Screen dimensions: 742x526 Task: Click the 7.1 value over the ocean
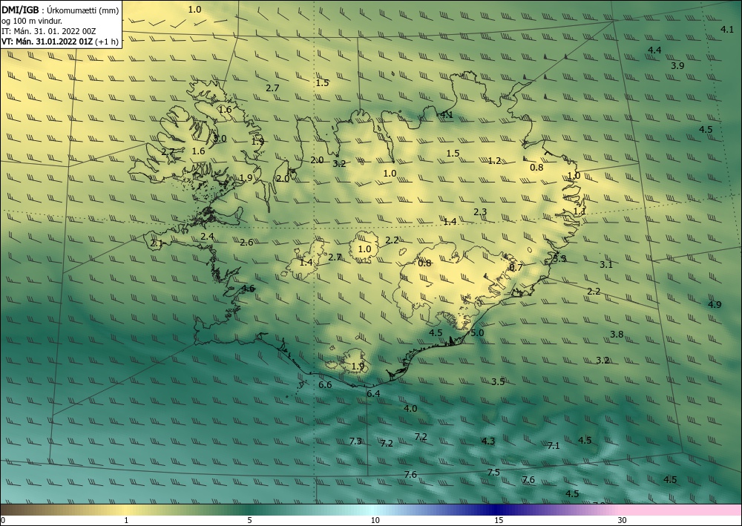[554, 446]
